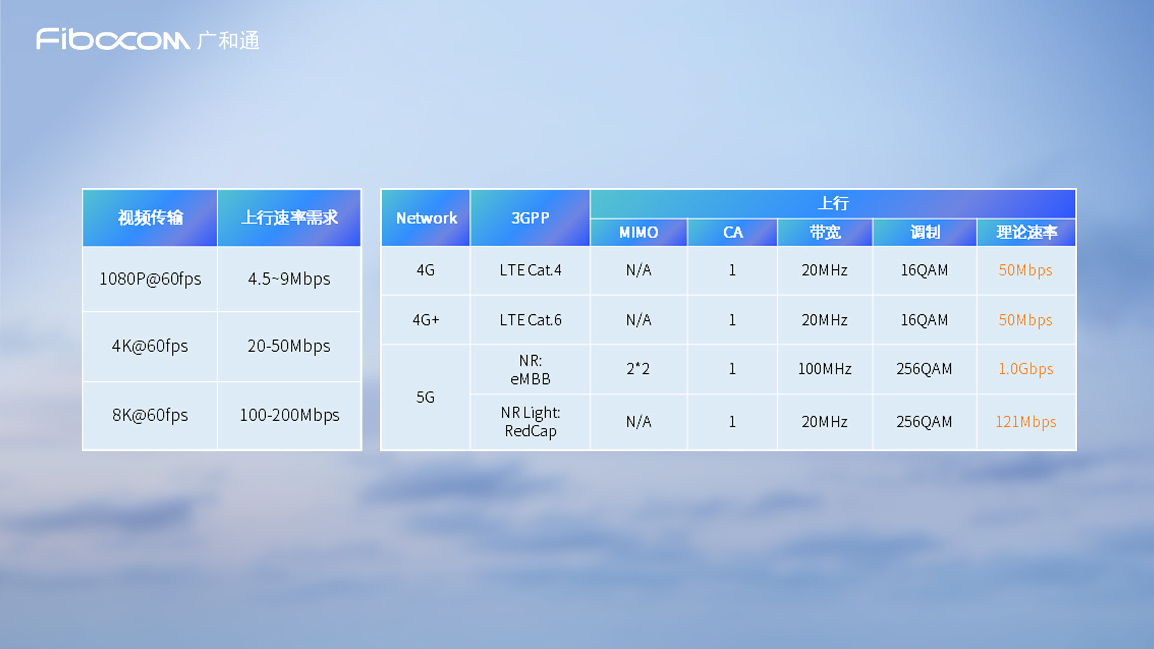Click the 1080P@60fps cell
1154x649 pixels.
[x=150, y=279]
